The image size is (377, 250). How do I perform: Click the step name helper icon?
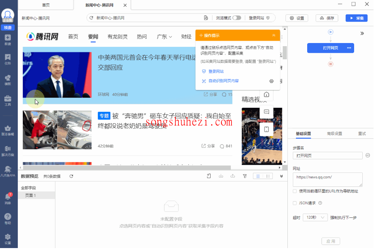(368, 155)
